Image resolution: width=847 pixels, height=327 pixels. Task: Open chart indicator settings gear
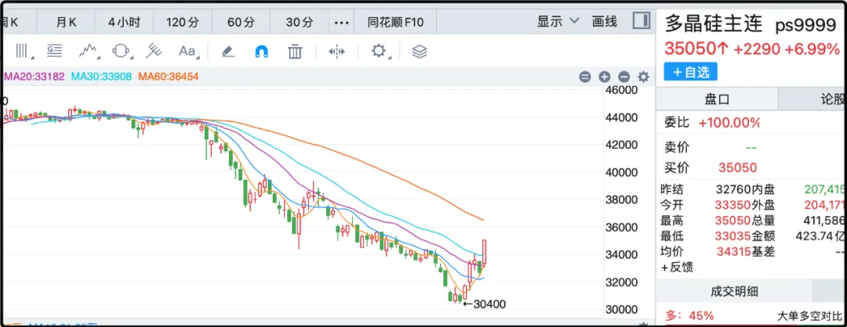coord(643,77)
